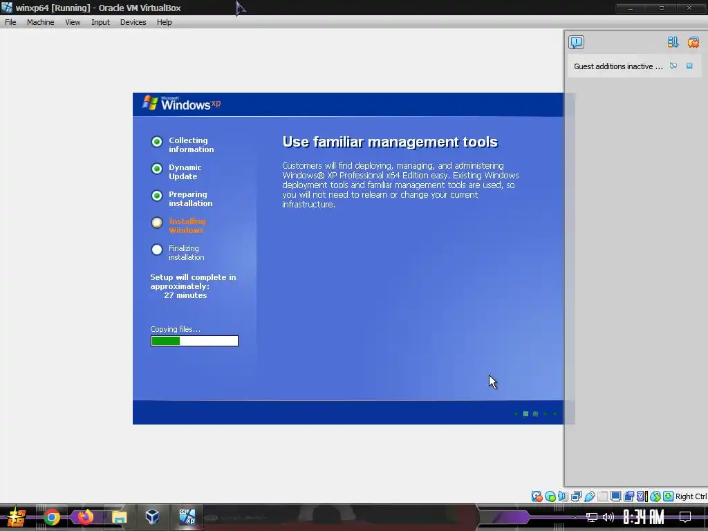Click the Guest additions inactive message text

click(618, 66)
